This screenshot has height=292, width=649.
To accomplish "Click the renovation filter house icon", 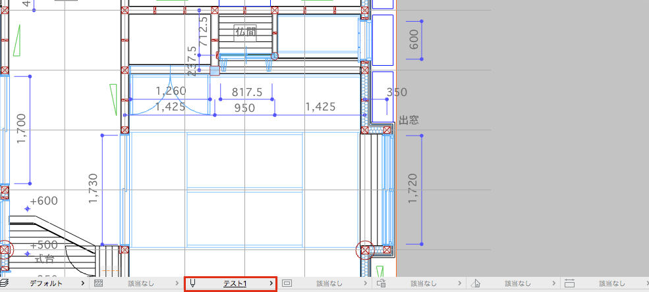I will [x=476, y=283].
